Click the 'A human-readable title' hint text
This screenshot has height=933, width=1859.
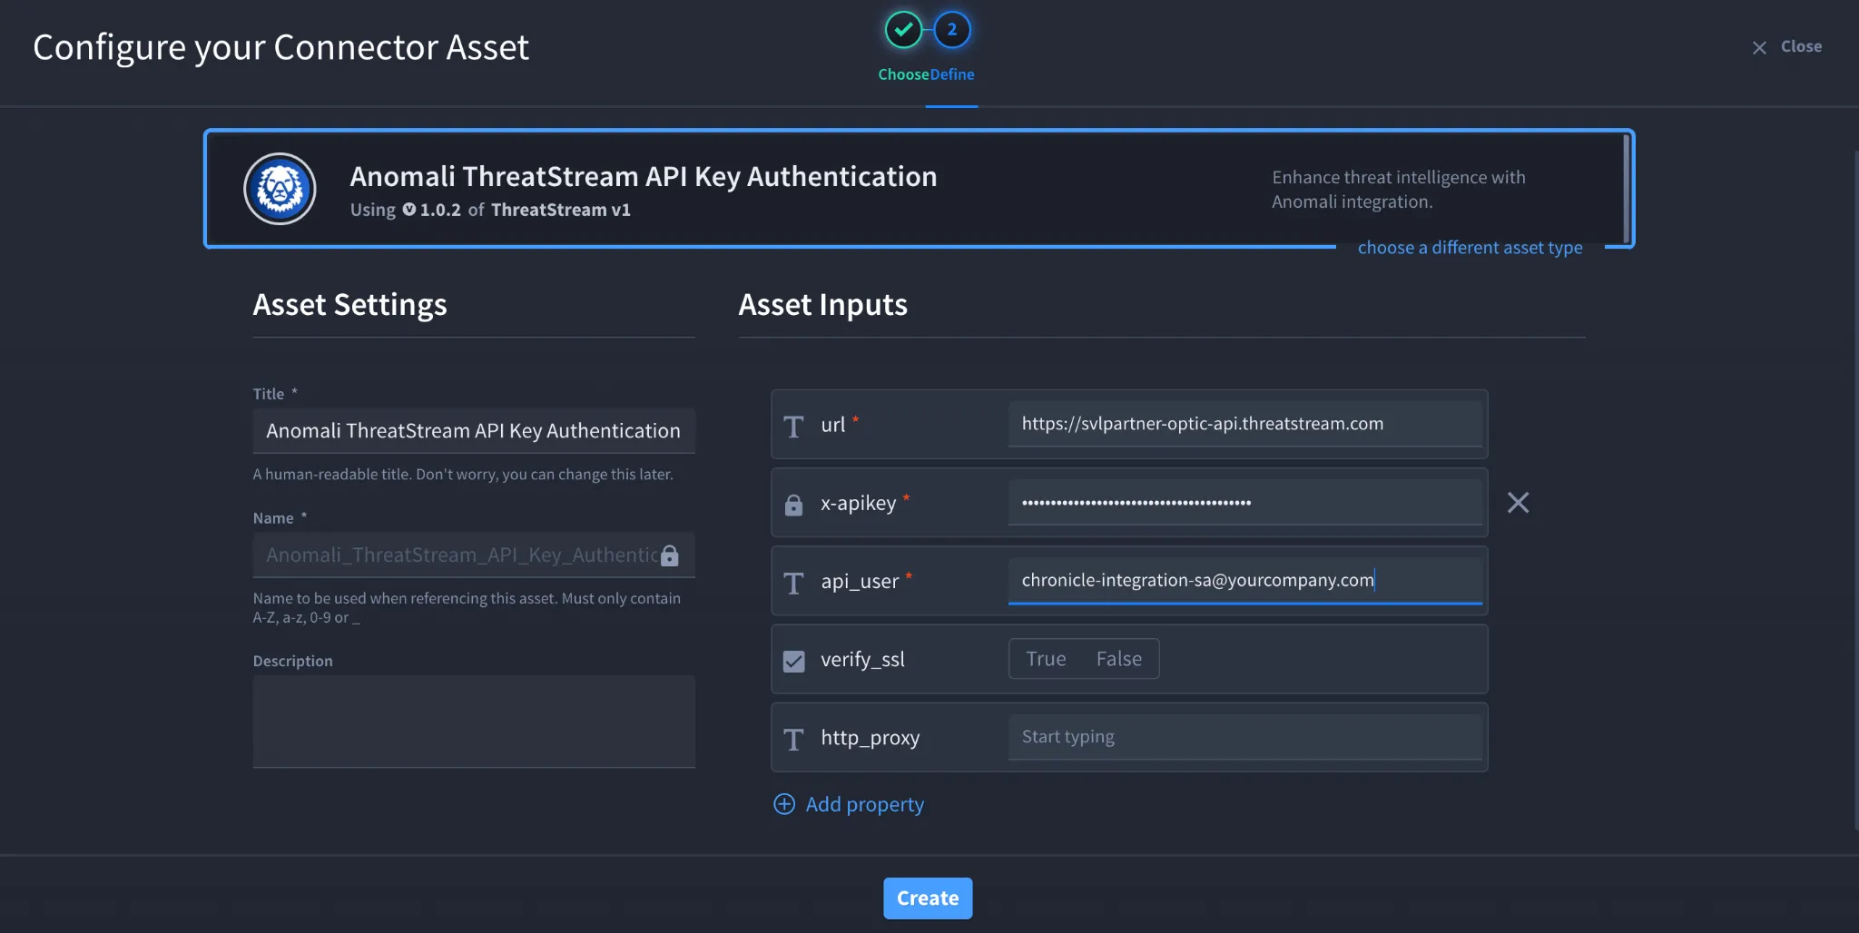coord(463,474)
